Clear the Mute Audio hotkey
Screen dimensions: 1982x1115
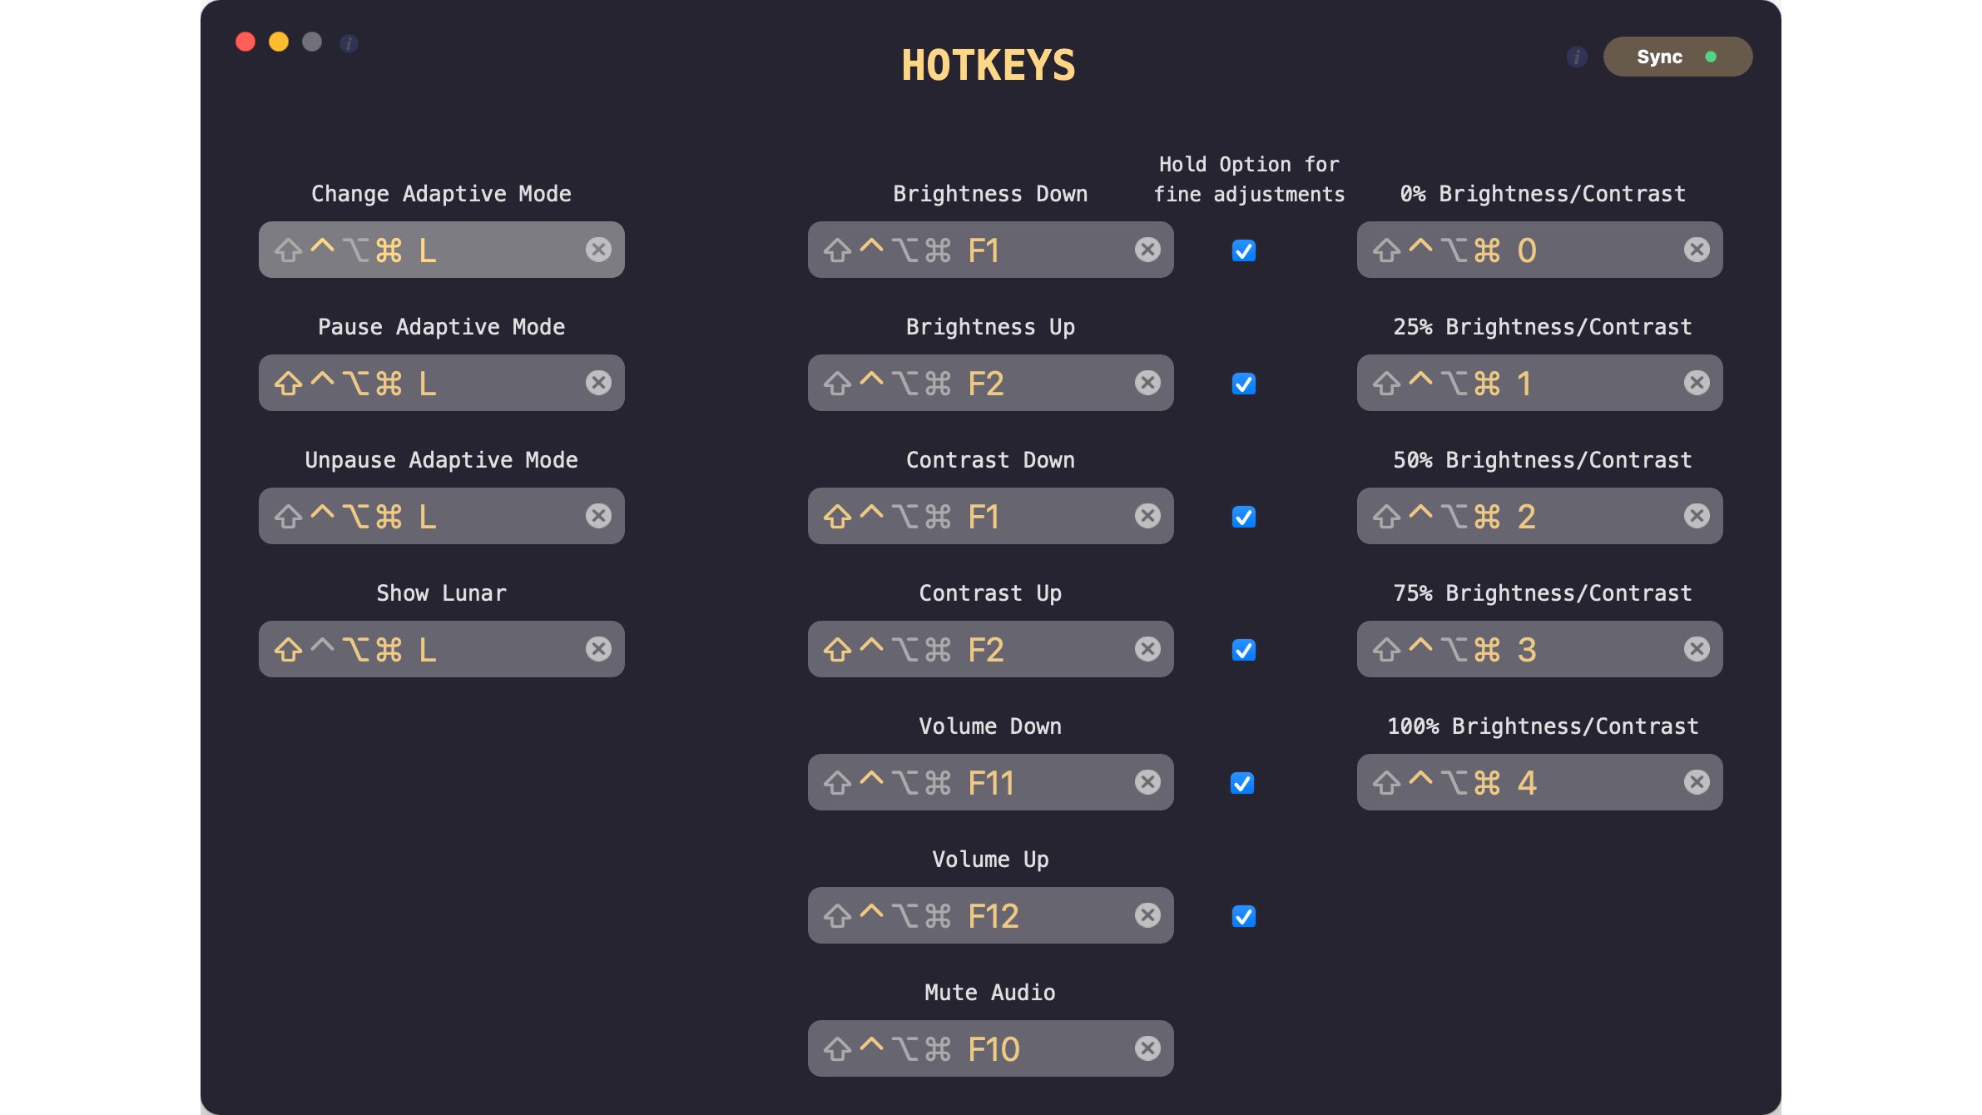pos(1147,1048)
